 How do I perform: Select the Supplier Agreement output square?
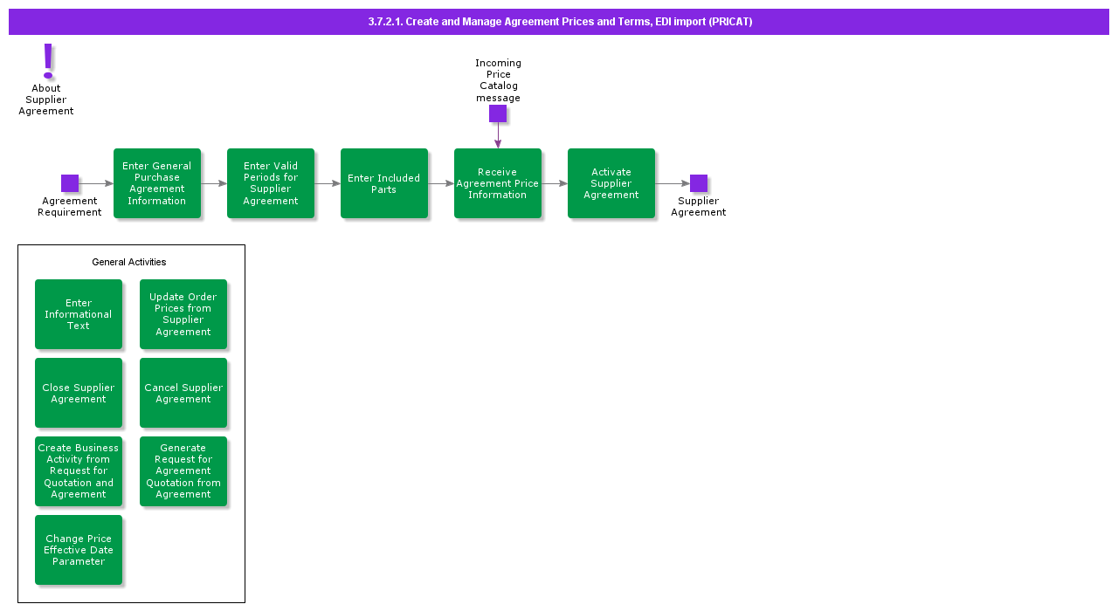click(699, 183)
